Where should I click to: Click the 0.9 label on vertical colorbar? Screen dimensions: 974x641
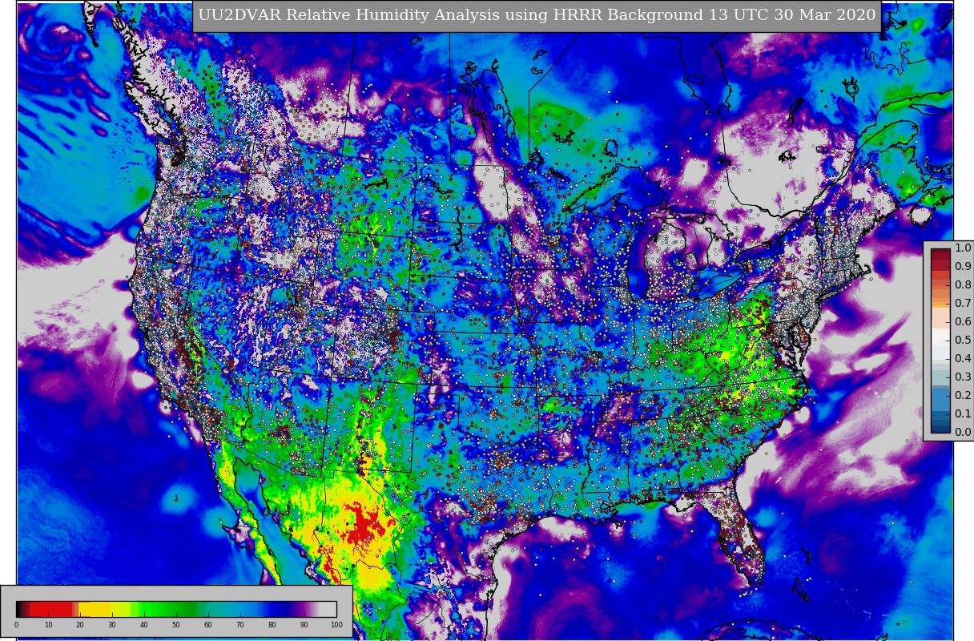[x=963, y=267]
